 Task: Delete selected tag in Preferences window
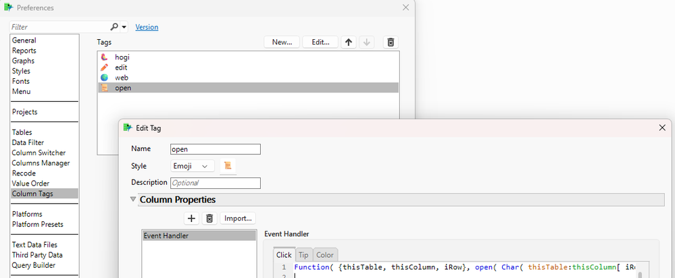click(391, 42)
